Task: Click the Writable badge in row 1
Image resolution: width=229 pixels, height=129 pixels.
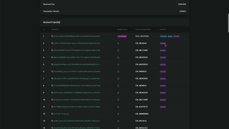Action: tap(176, 36)
